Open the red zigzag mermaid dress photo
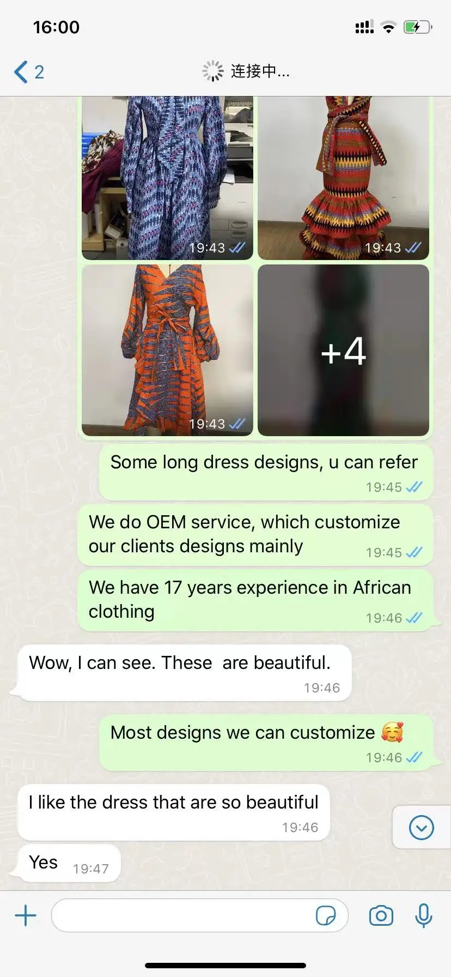Image resolution: width=451 pixels, height=977 pixels. pos(343,178)
